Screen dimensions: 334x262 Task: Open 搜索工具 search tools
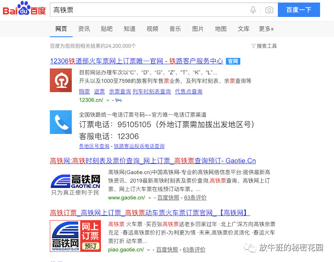coord(266,46)
